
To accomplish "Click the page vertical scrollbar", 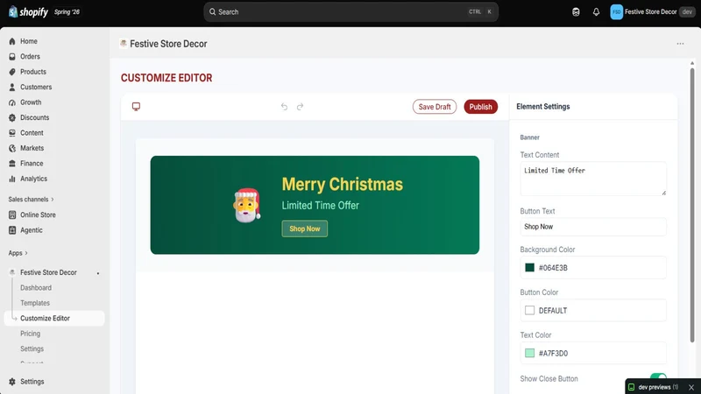I will (x=692, y=206).
